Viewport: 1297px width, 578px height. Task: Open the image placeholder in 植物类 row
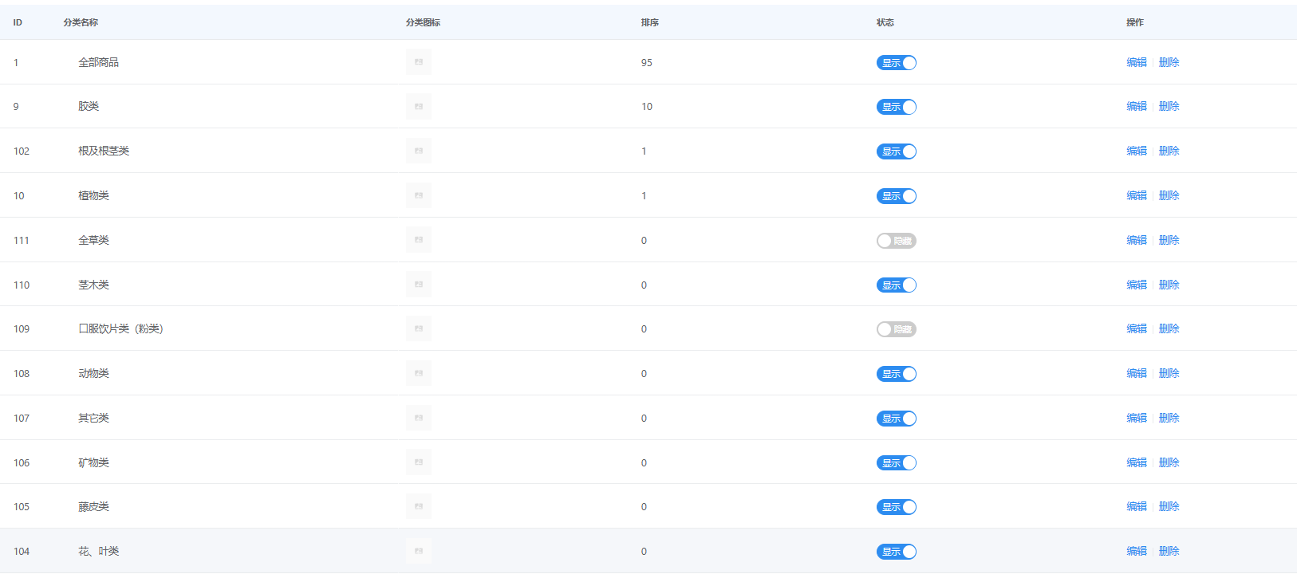pos(419,195)
